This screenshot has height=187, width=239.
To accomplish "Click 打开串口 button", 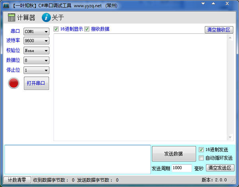I will (36, 83).
